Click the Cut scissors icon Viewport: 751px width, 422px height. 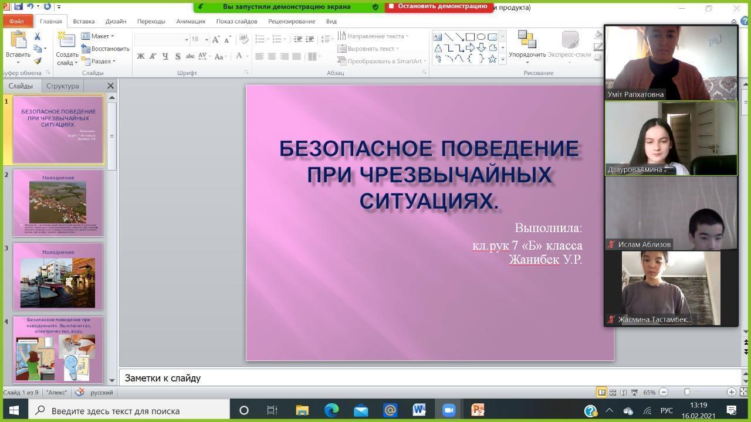(37, 36)
